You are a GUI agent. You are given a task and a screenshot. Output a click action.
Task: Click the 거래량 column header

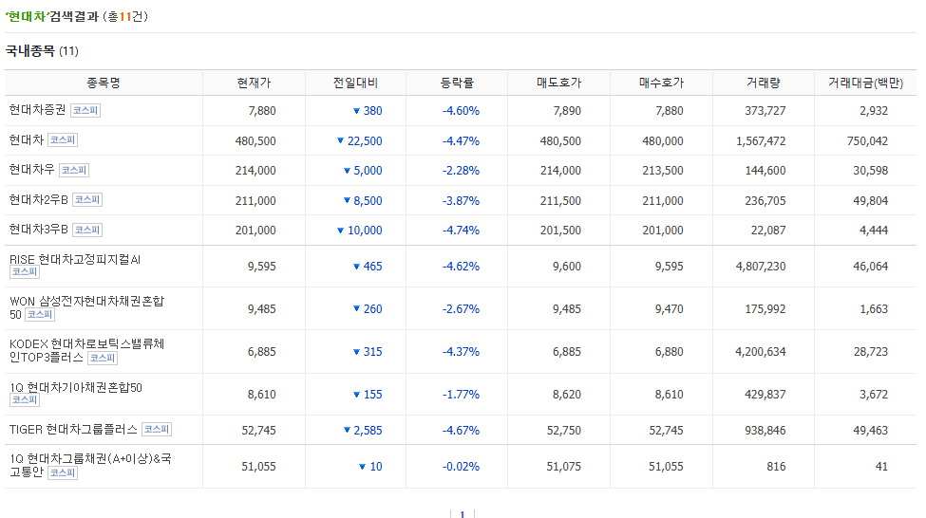point(763,83)
